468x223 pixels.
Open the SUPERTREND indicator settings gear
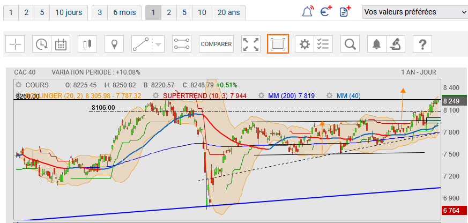pos(155,95)
